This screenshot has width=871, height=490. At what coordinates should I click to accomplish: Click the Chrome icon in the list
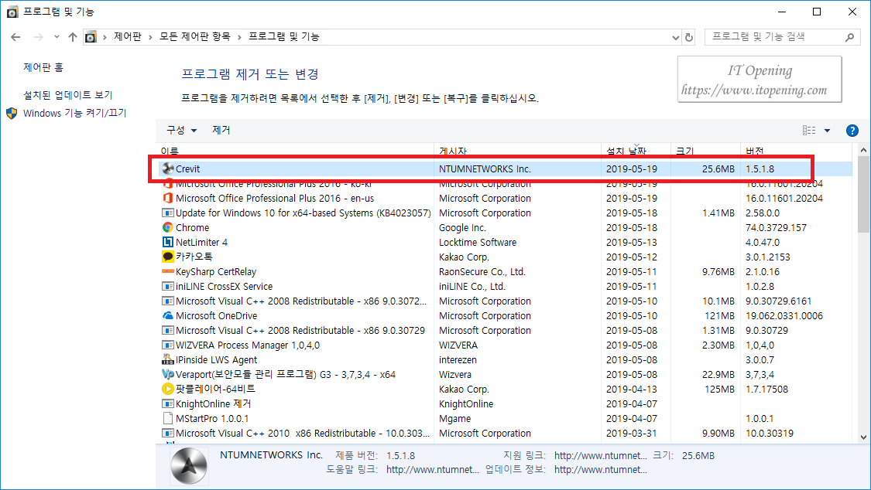168,227
